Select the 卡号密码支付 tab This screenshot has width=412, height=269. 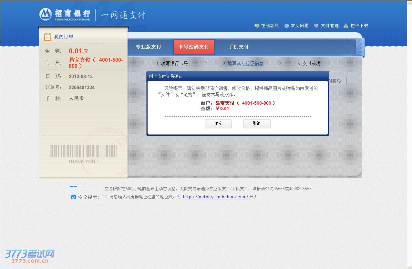pos(194,47)
